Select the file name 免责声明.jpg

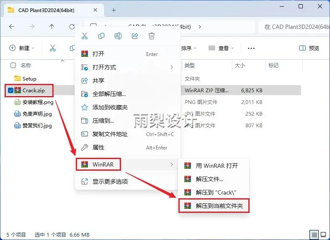37,114
